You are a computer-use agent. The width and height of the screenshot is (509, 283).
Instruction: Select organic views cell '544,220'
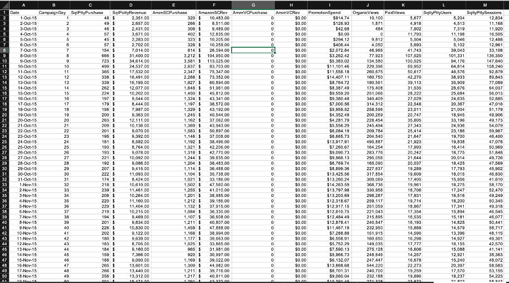point(367,266)
